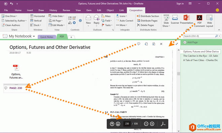The width and height of the screenshot is (222, 133).
Task: Open the File menu
Action: 6,10
